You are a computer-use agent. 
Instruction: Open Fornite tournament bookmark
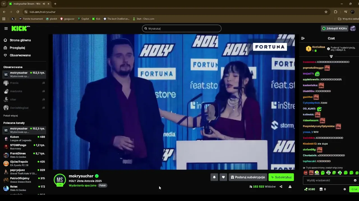click(31, 19)
